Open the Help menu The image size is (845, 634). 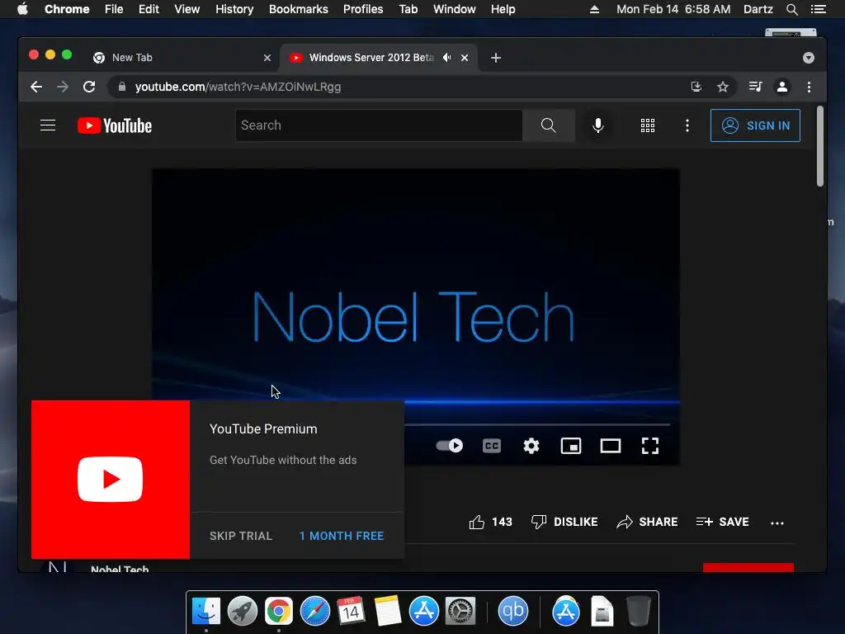pos(503,9)
